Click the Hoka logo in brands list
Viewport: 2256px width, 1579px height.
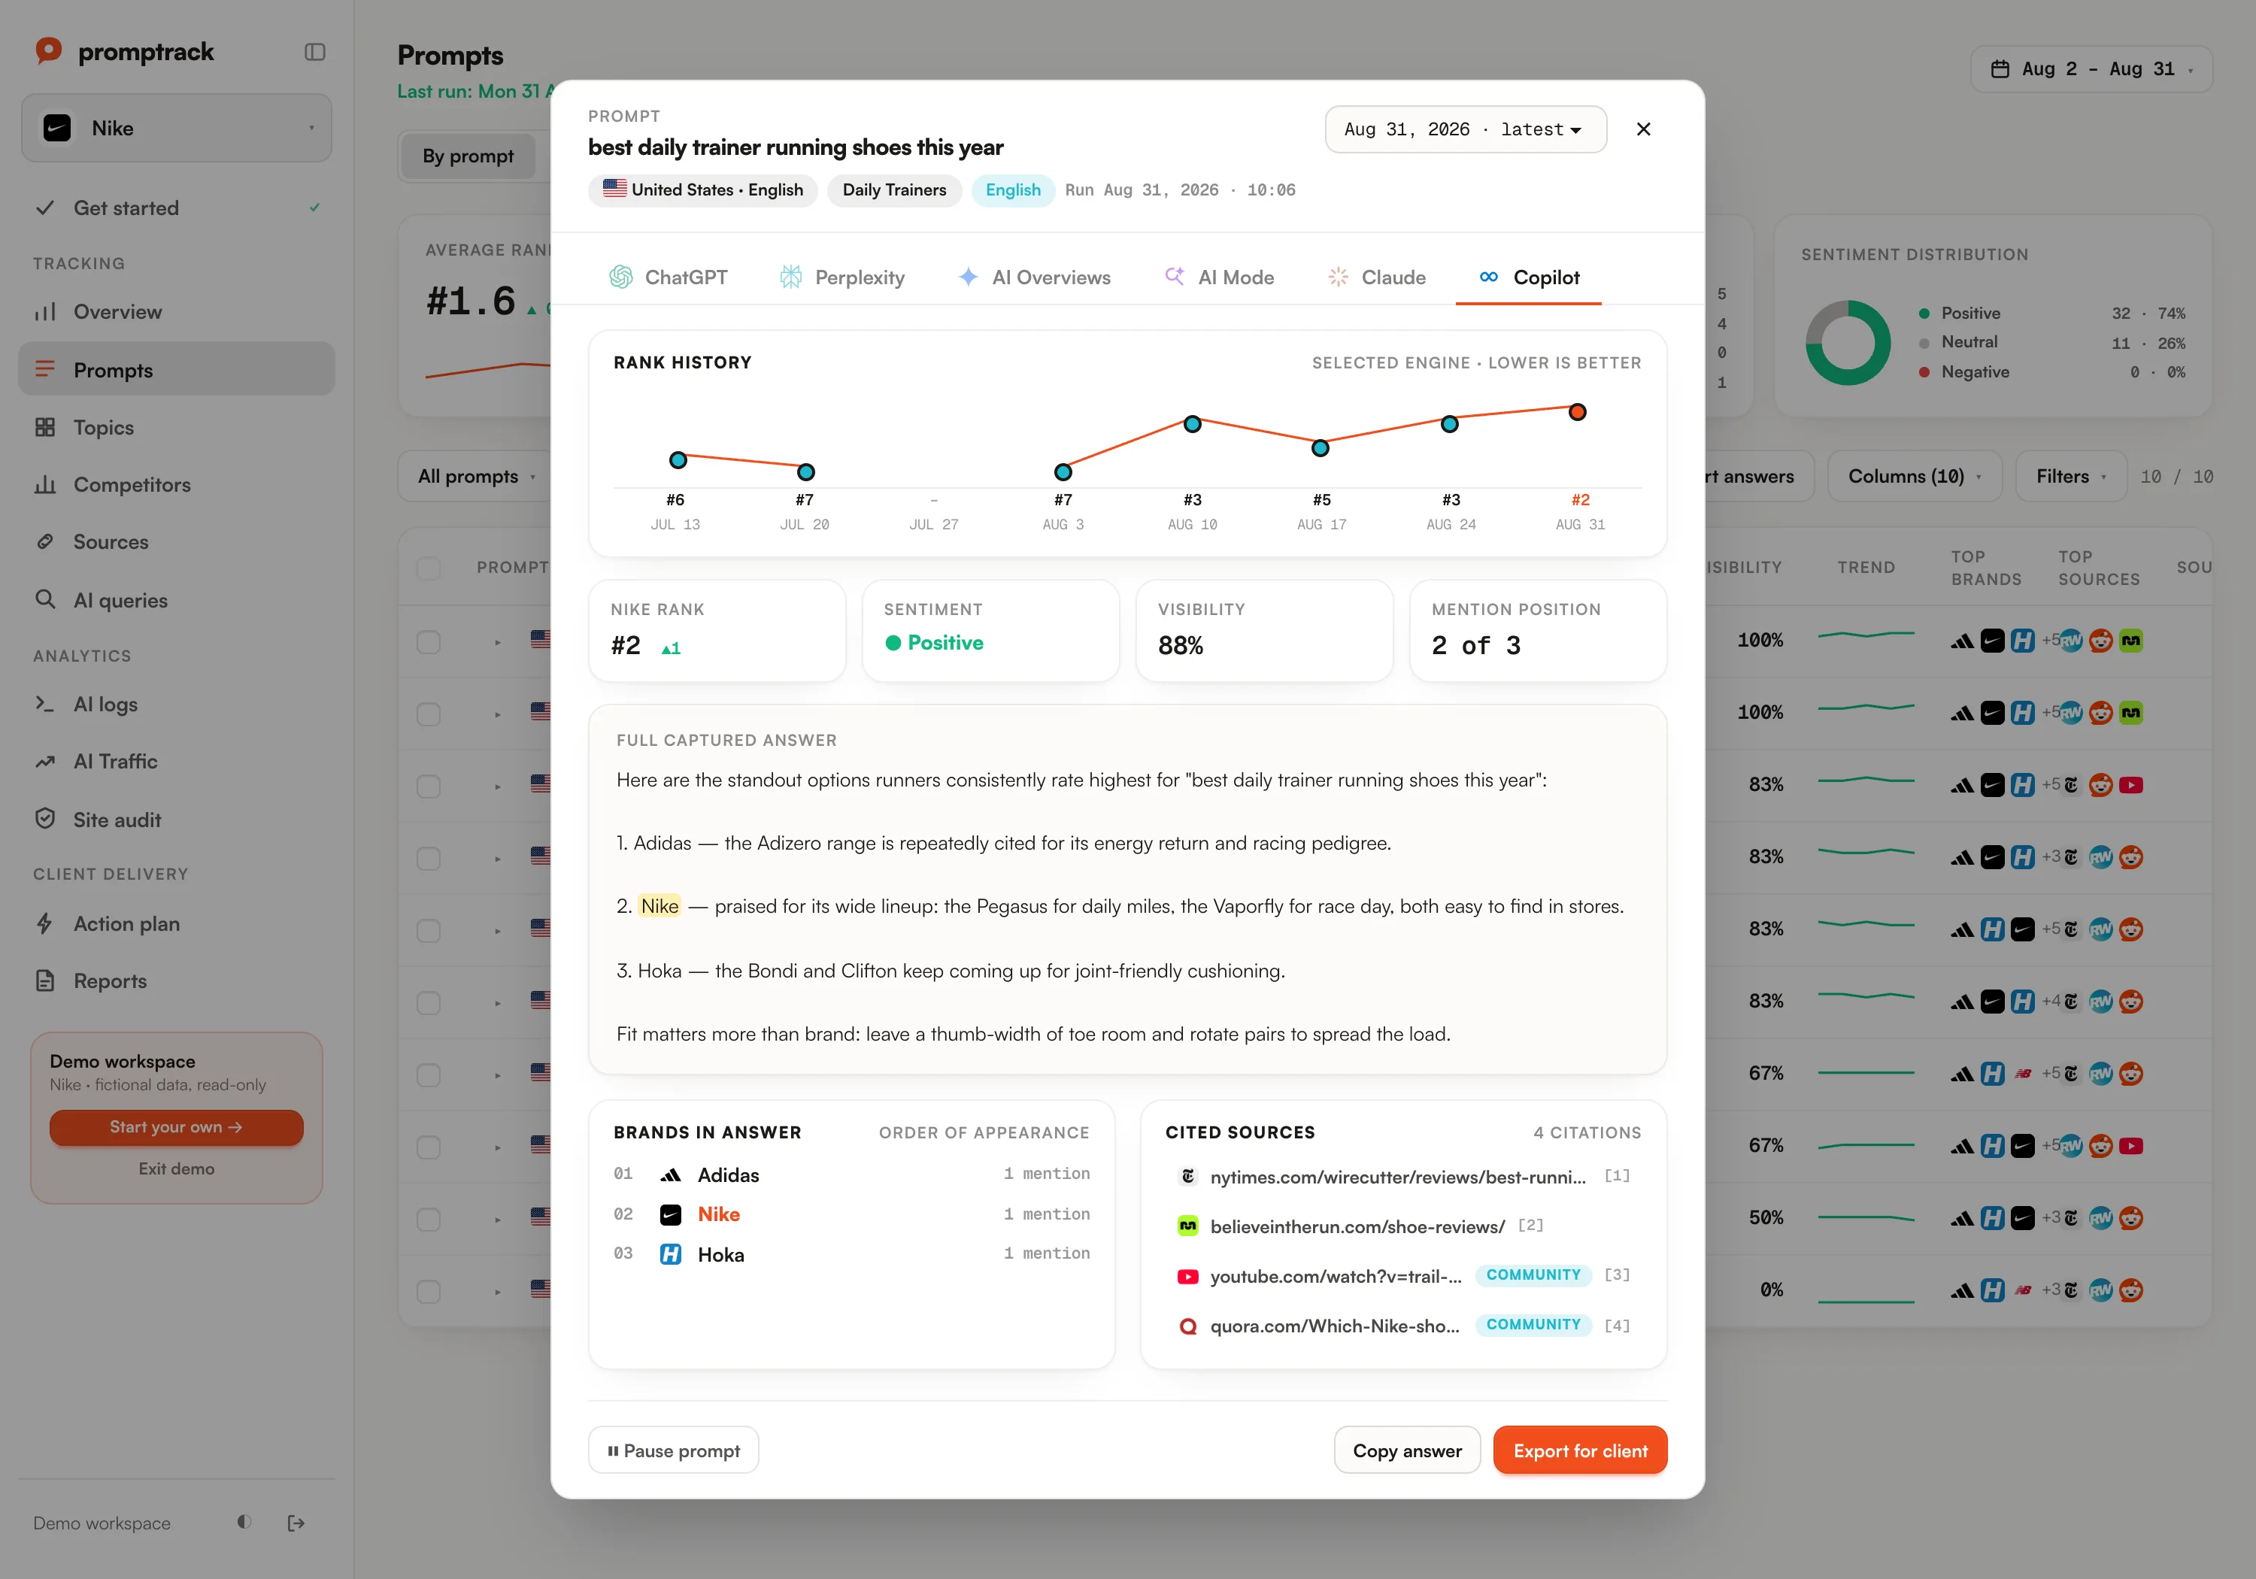[671, 1255]
